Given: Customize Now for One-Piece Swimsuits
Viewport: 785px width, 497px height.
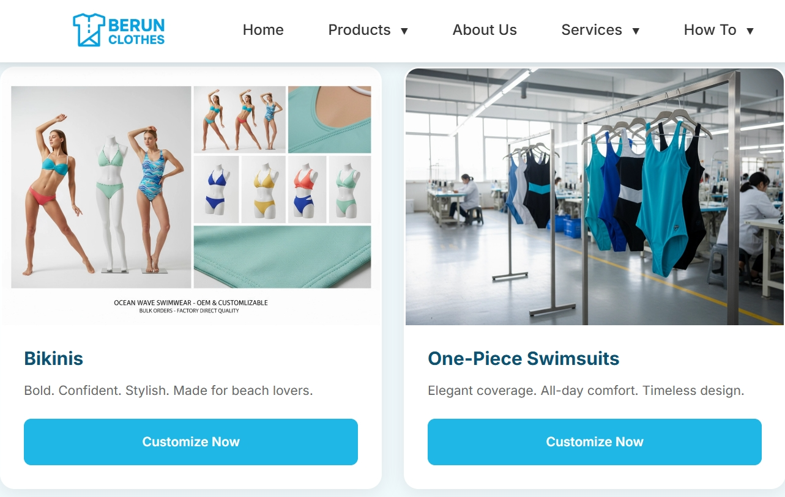Looking at the screenshot, I should (x=595, y=442).
